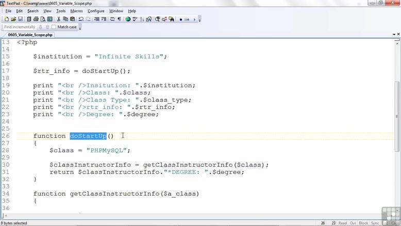Screen dimensions: 401x226
Task: Click the Undo arrow icon
Action: click(x=81, y=19)
